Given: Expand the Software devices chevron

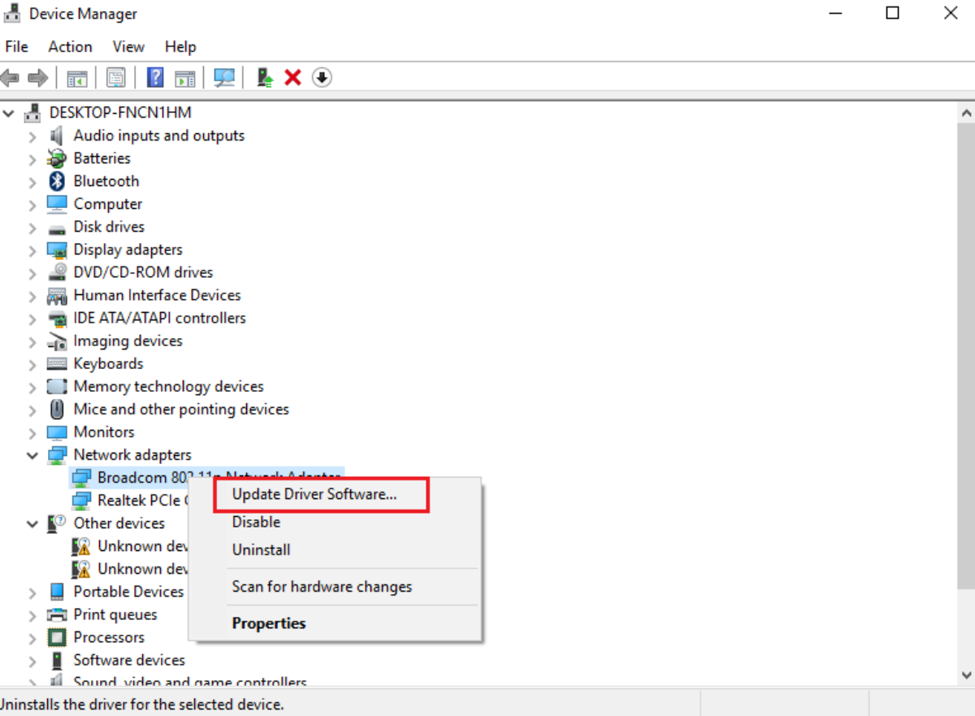Looking at the screenshot, I should 32,660.
